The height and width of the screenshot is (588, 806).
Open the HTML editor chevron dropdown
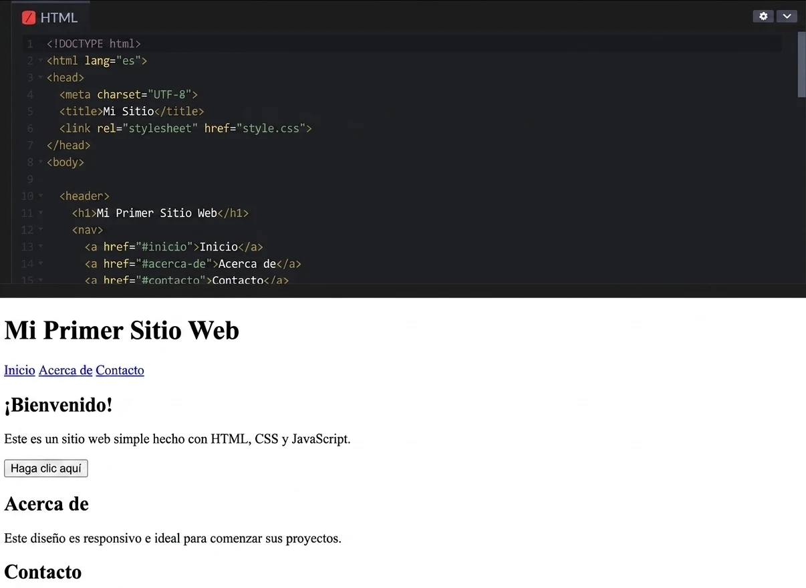point(787,16)
